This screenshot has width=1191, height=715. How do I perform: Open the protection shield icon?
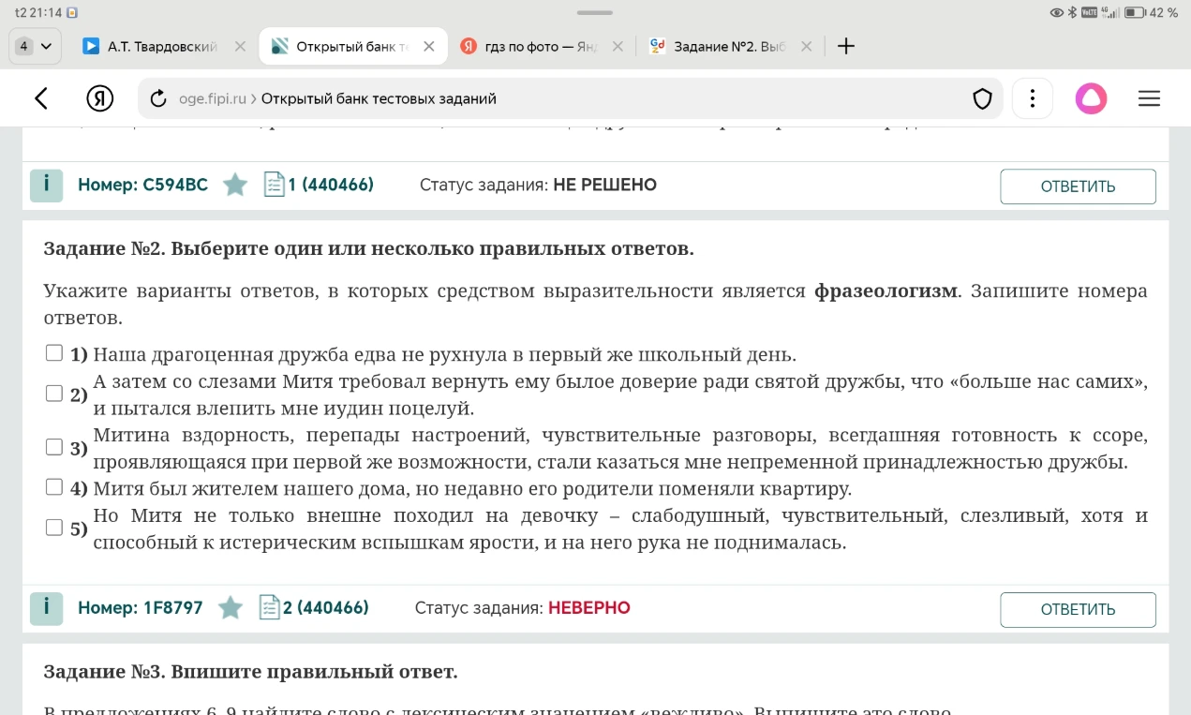[x=982, y=98]
